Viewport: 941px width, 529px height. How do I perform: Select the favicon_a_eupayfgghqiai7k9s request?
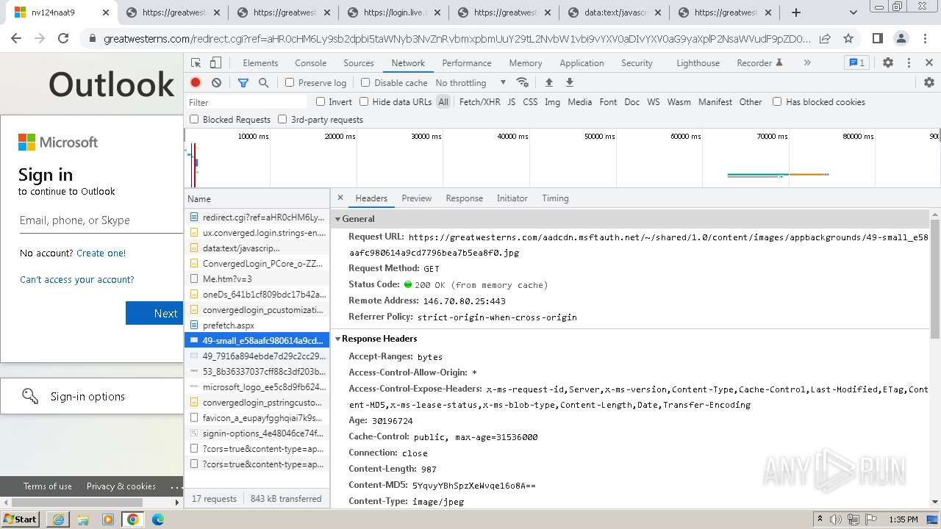pos(257,418)
